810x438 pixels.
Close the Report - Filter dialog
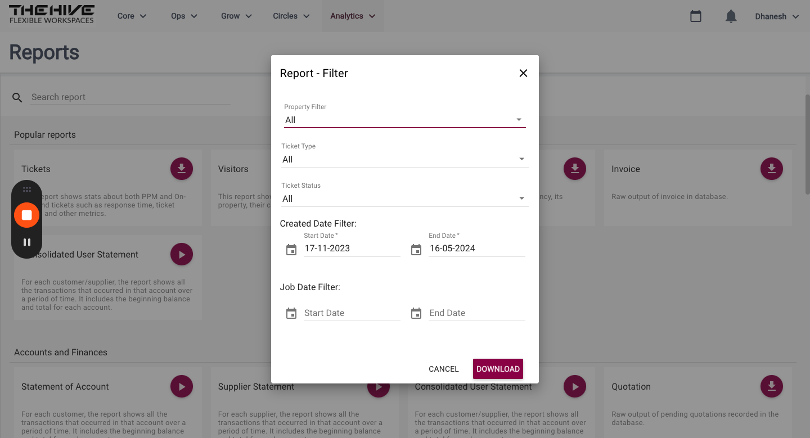pos(523,73)
